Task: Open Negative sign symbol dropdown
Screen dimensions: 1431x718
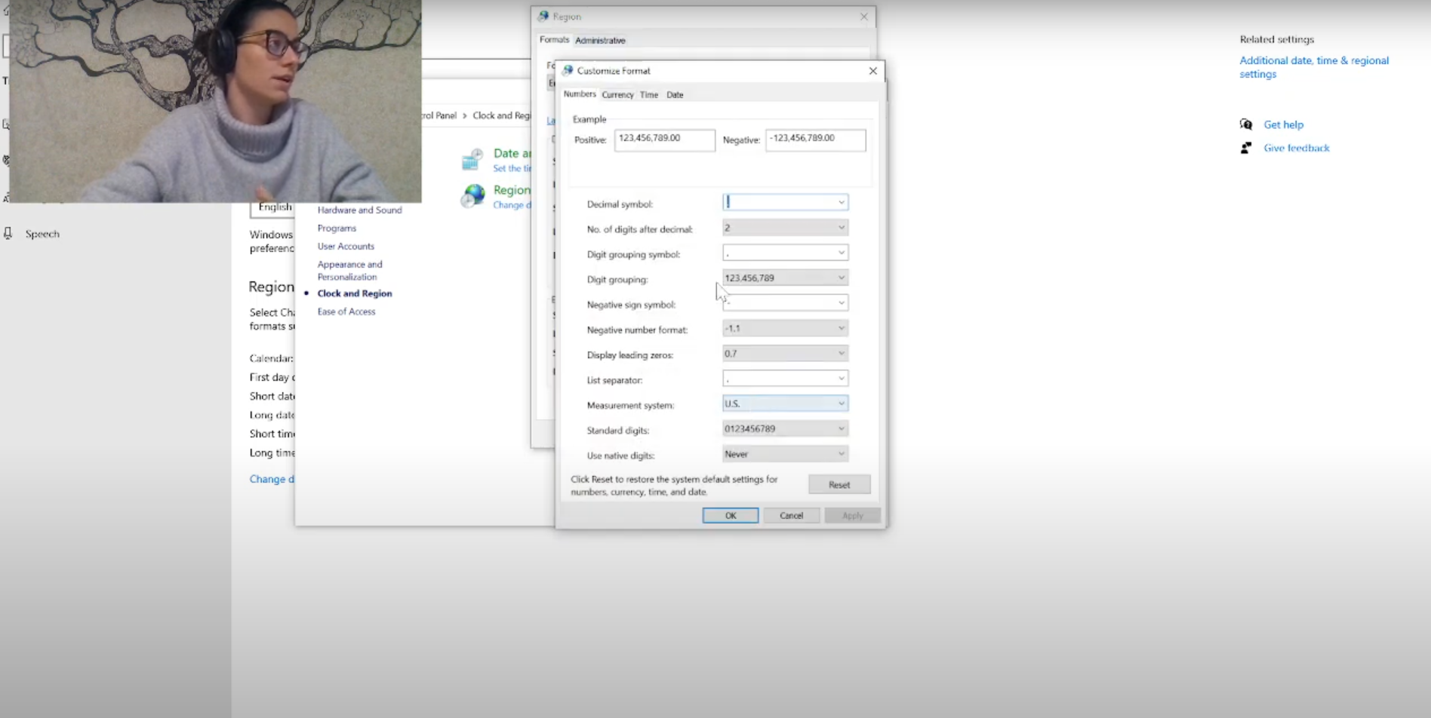Action: (785, 303)
